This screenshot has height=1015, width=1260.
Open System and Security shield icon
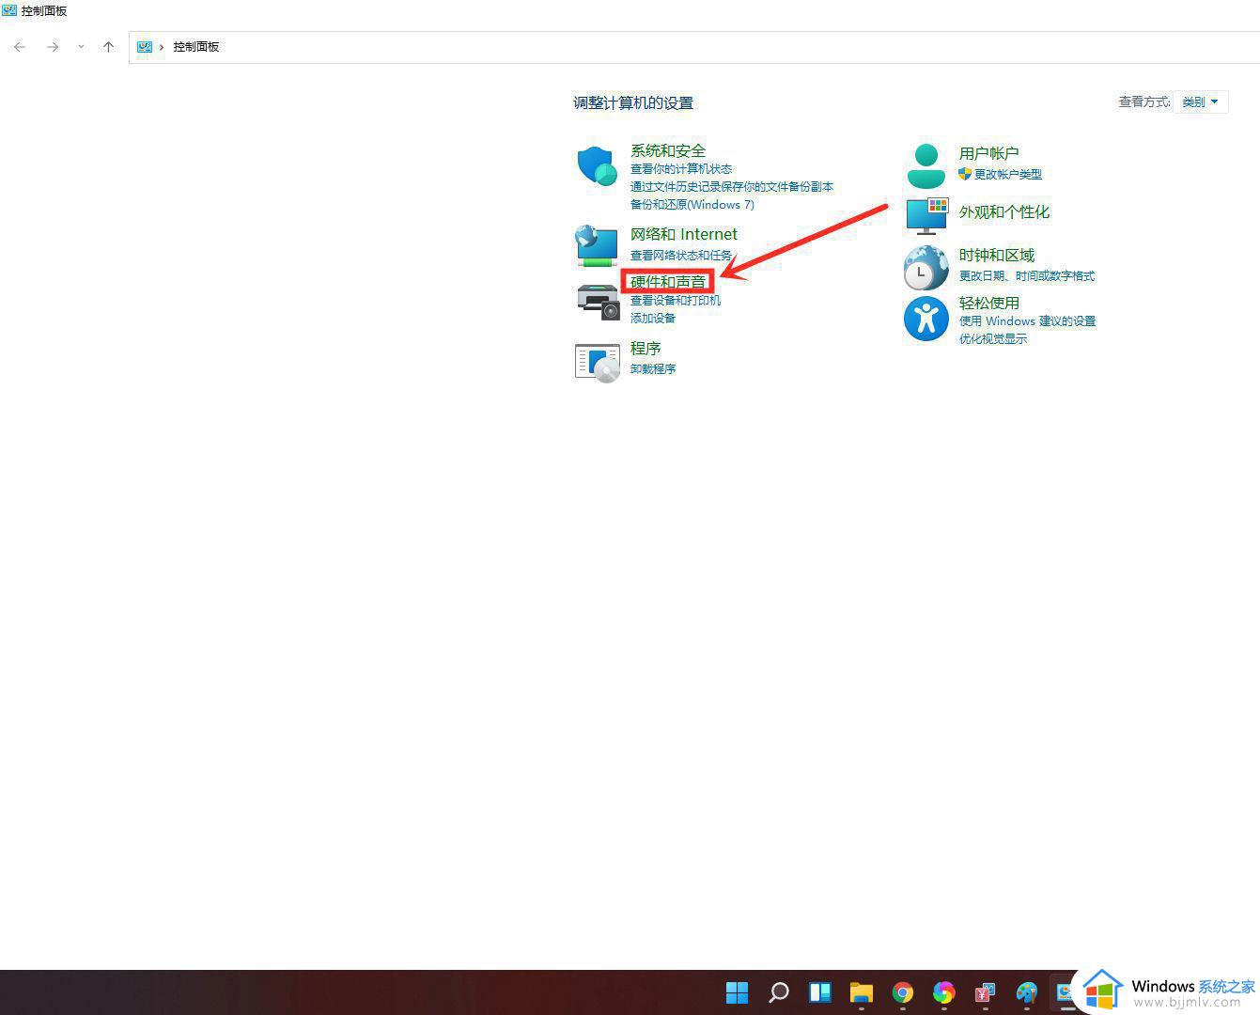pos(597,166)
